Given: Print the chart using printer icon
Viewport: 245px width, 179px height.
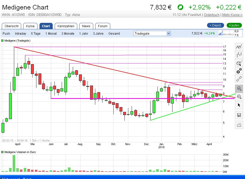Looking at the screenshot, I should [x=239, y=125].
